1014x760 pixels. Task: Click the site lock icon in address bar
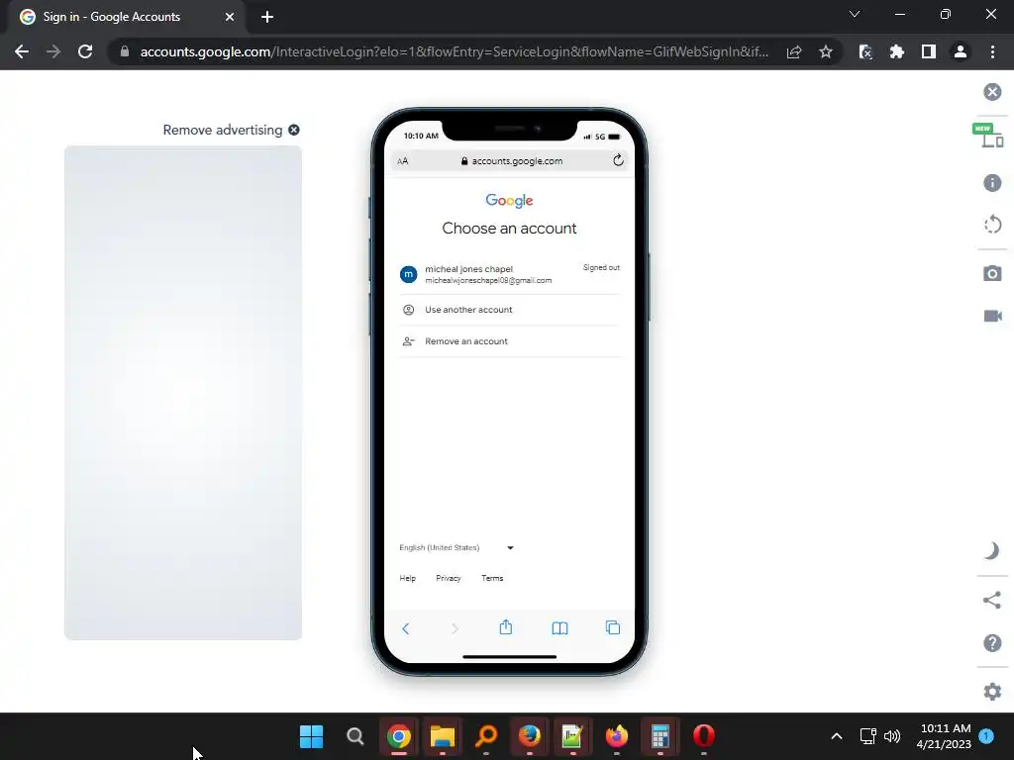(x=125, y=51)
